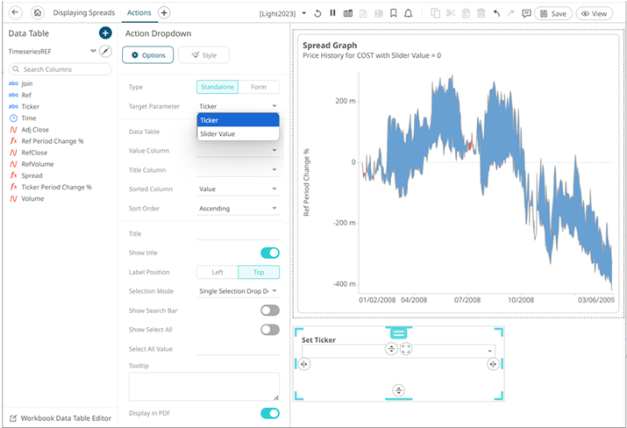Image resolution: width=627 pixels, height=428 pixels.
Task: Select Slider Value from parameter list
Action: 217,133
